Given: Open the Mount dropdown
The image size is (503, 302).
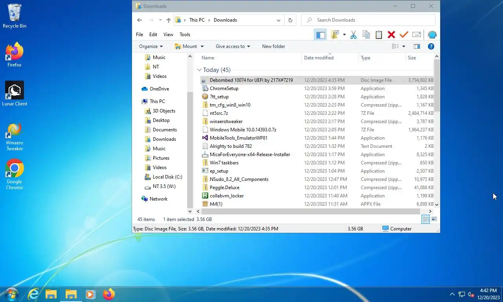Looking at the screenshot, I should pyautogui.click(x=189, y=46).
